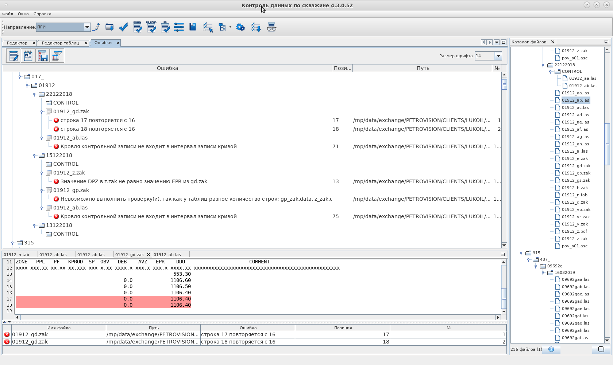613x365 pixels.
Task: Click the FOND check toolbar icon
Action: coord(137,27)
